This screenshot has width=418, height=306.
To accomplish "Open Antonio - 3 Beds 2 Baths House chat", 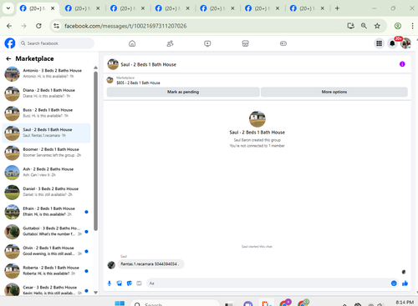I will coord(47,73).
